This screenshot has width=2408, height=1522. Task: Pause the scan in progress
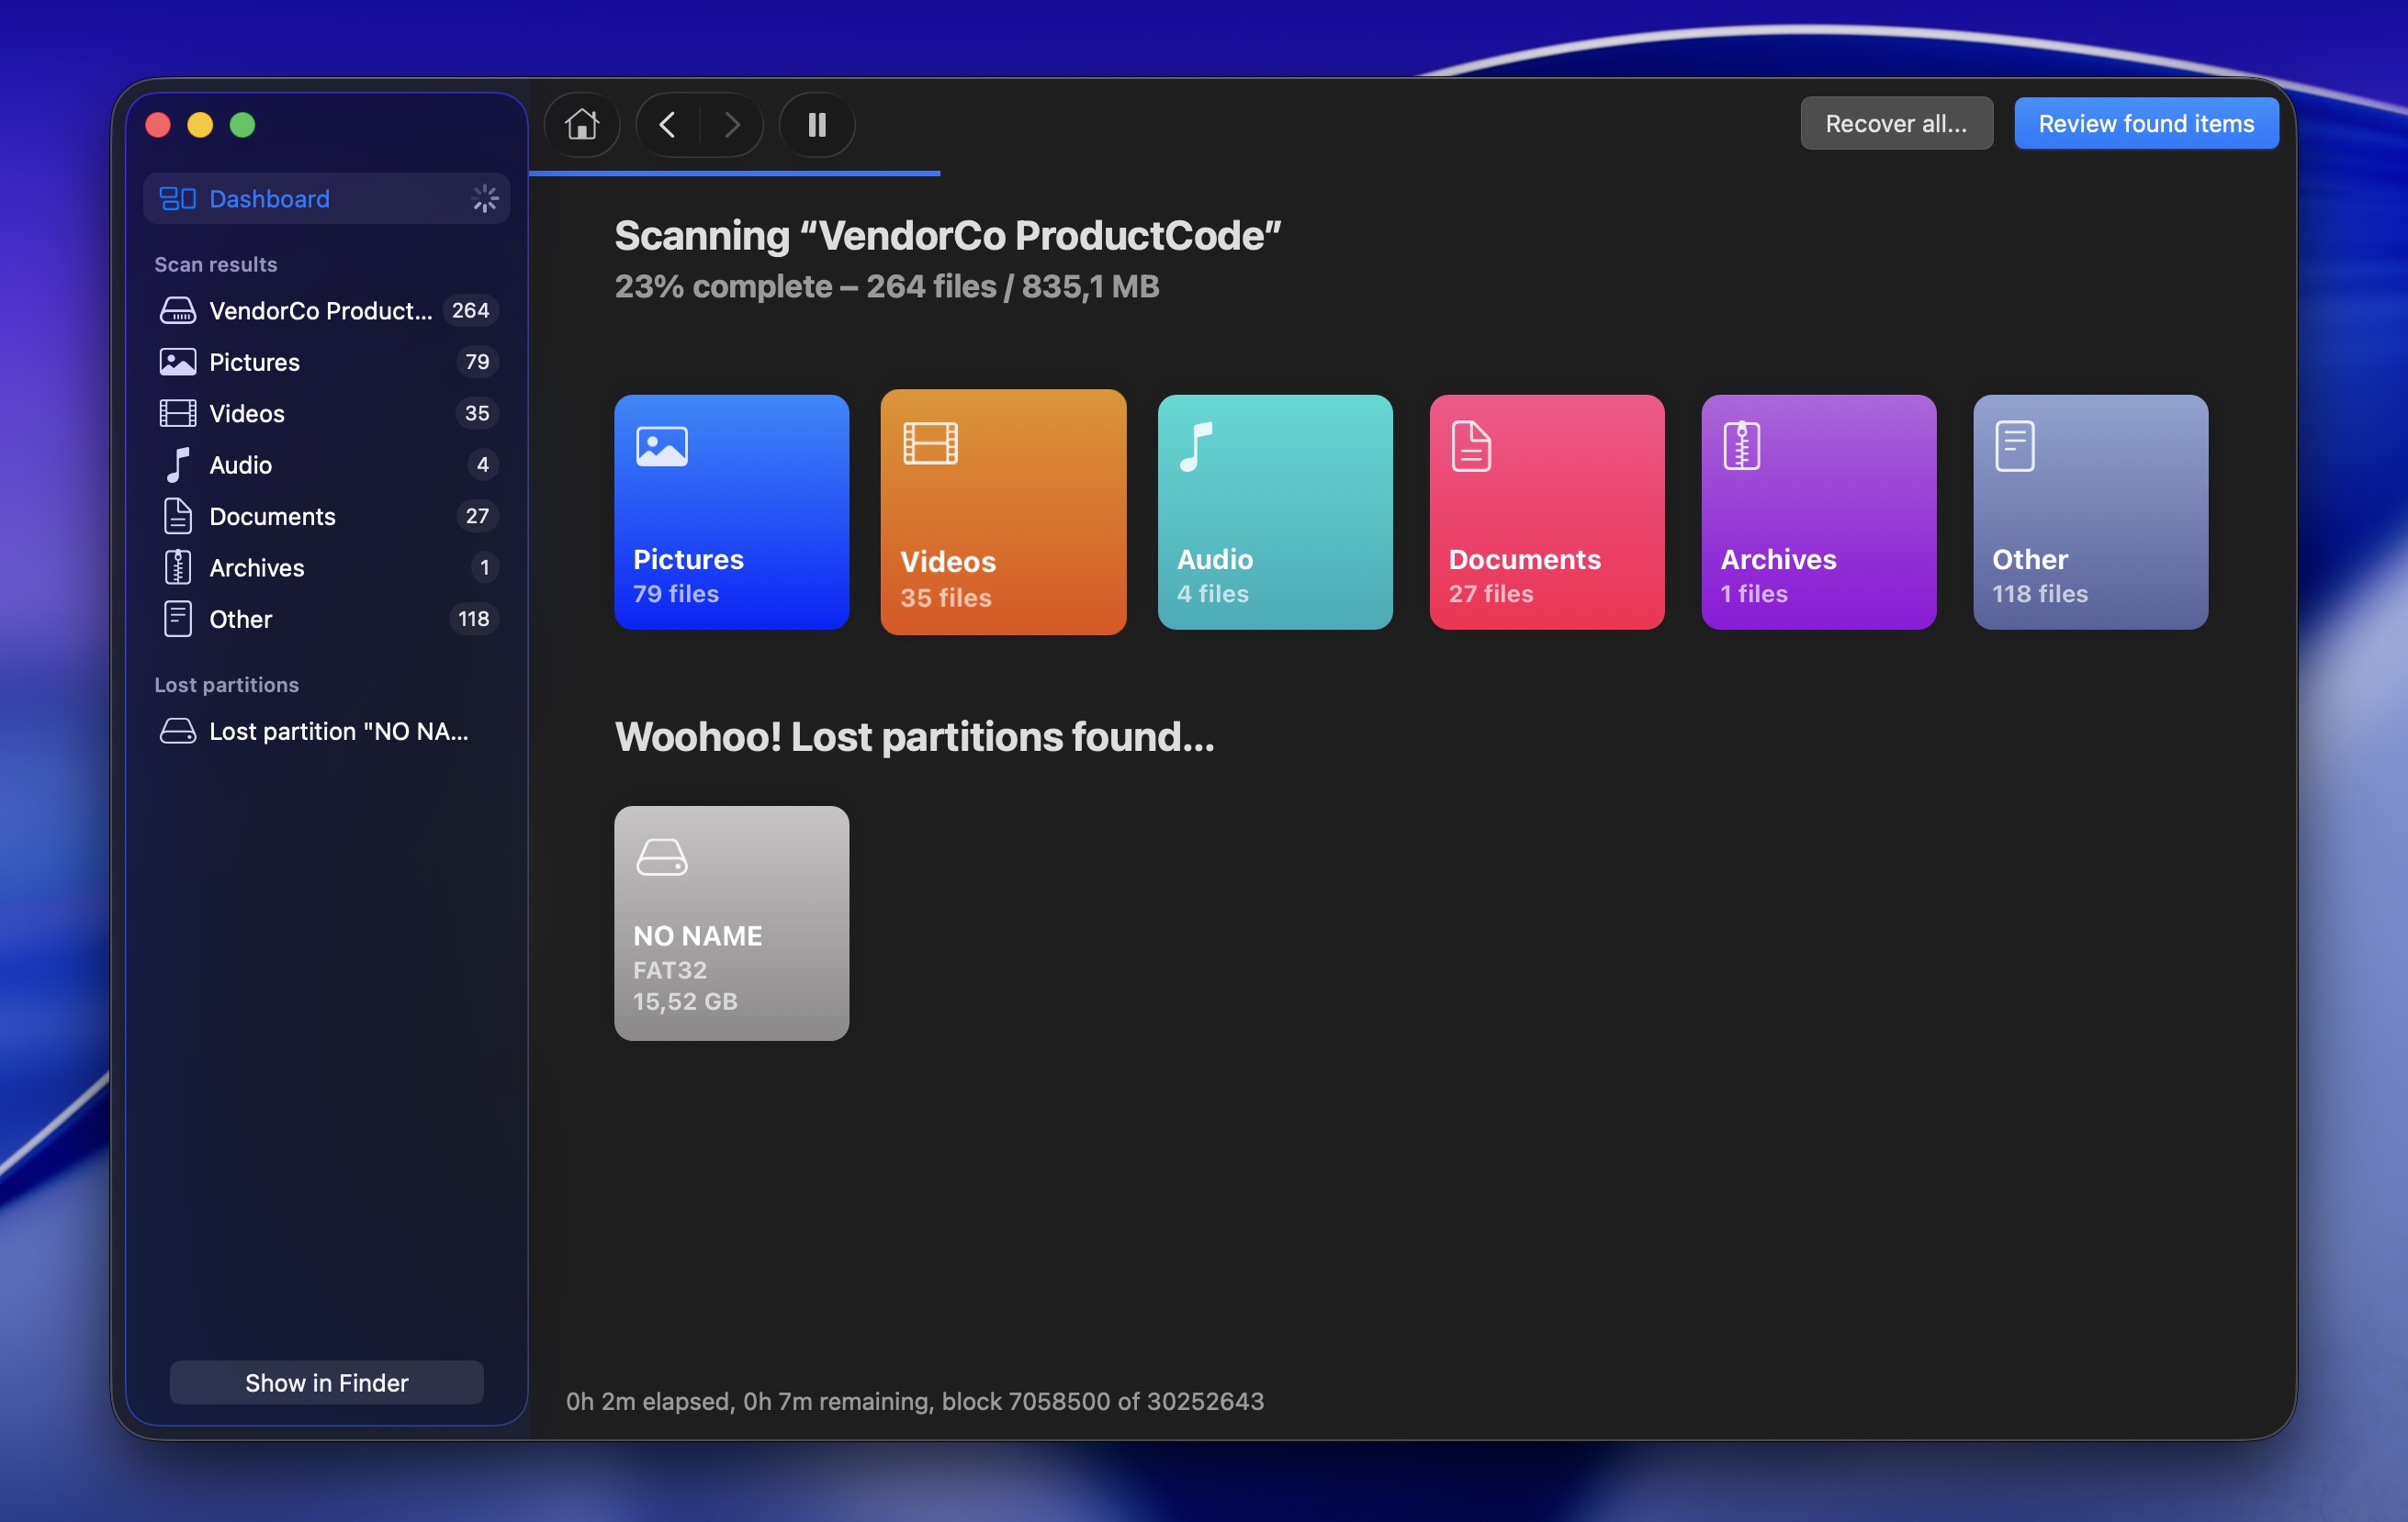tap(817, 124)
